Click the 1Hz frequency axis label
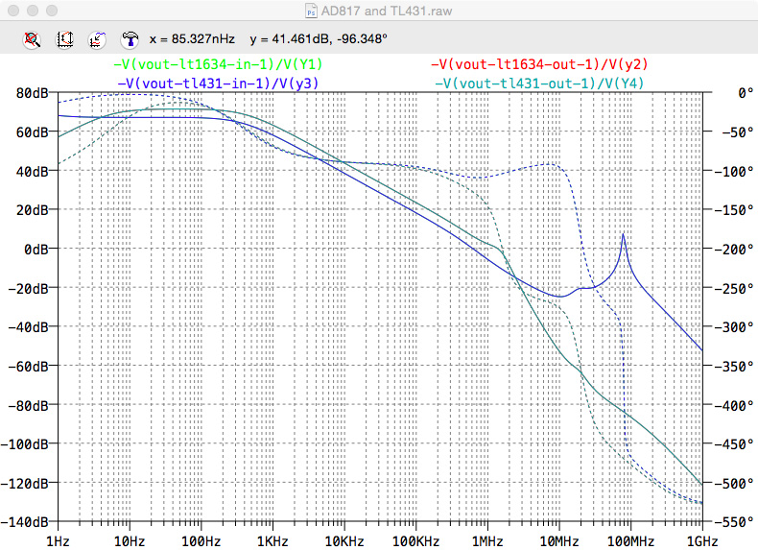This screenshot has height=550, width=758. click(x=58, y=540)
